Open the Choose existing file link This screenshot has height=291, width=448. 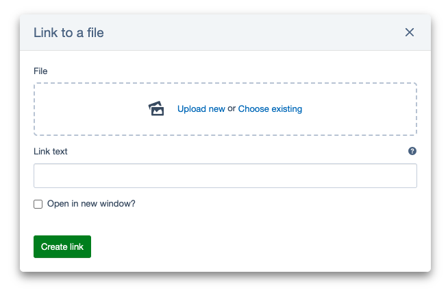(x=270, y=108)
